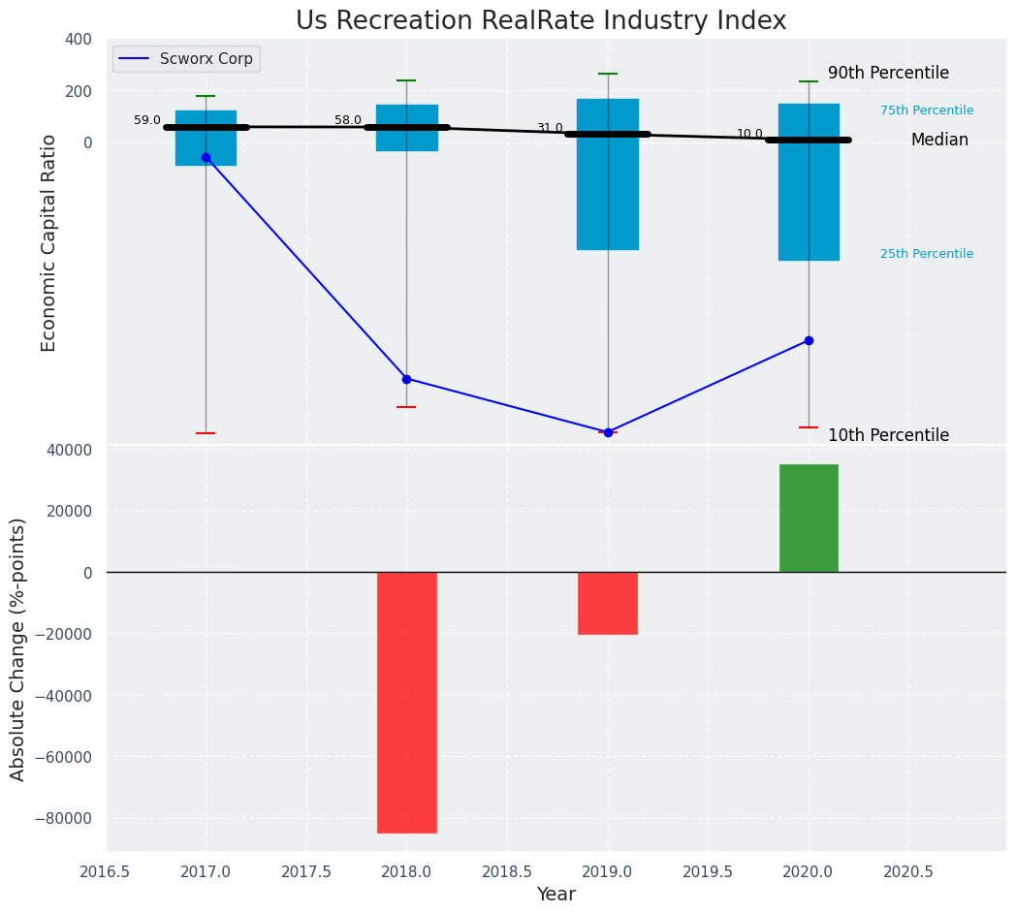Click the 90th Percentile label
Image resolution: width=1016 pixels, height=913 pixels.
click(888, 74)
